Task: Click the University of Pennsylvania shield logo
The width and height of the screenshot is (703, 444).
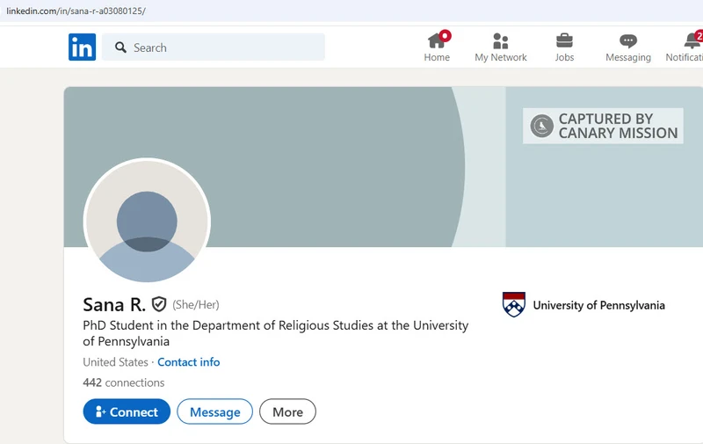Action: [514, 304]
